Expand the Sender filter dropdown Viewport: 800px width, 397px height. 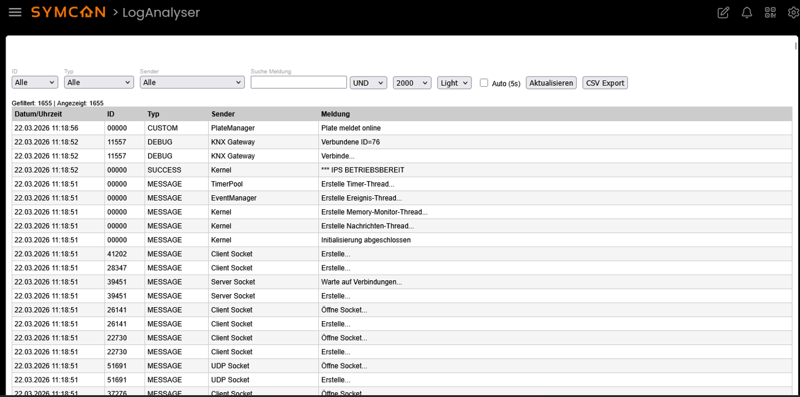coord(192,83)
